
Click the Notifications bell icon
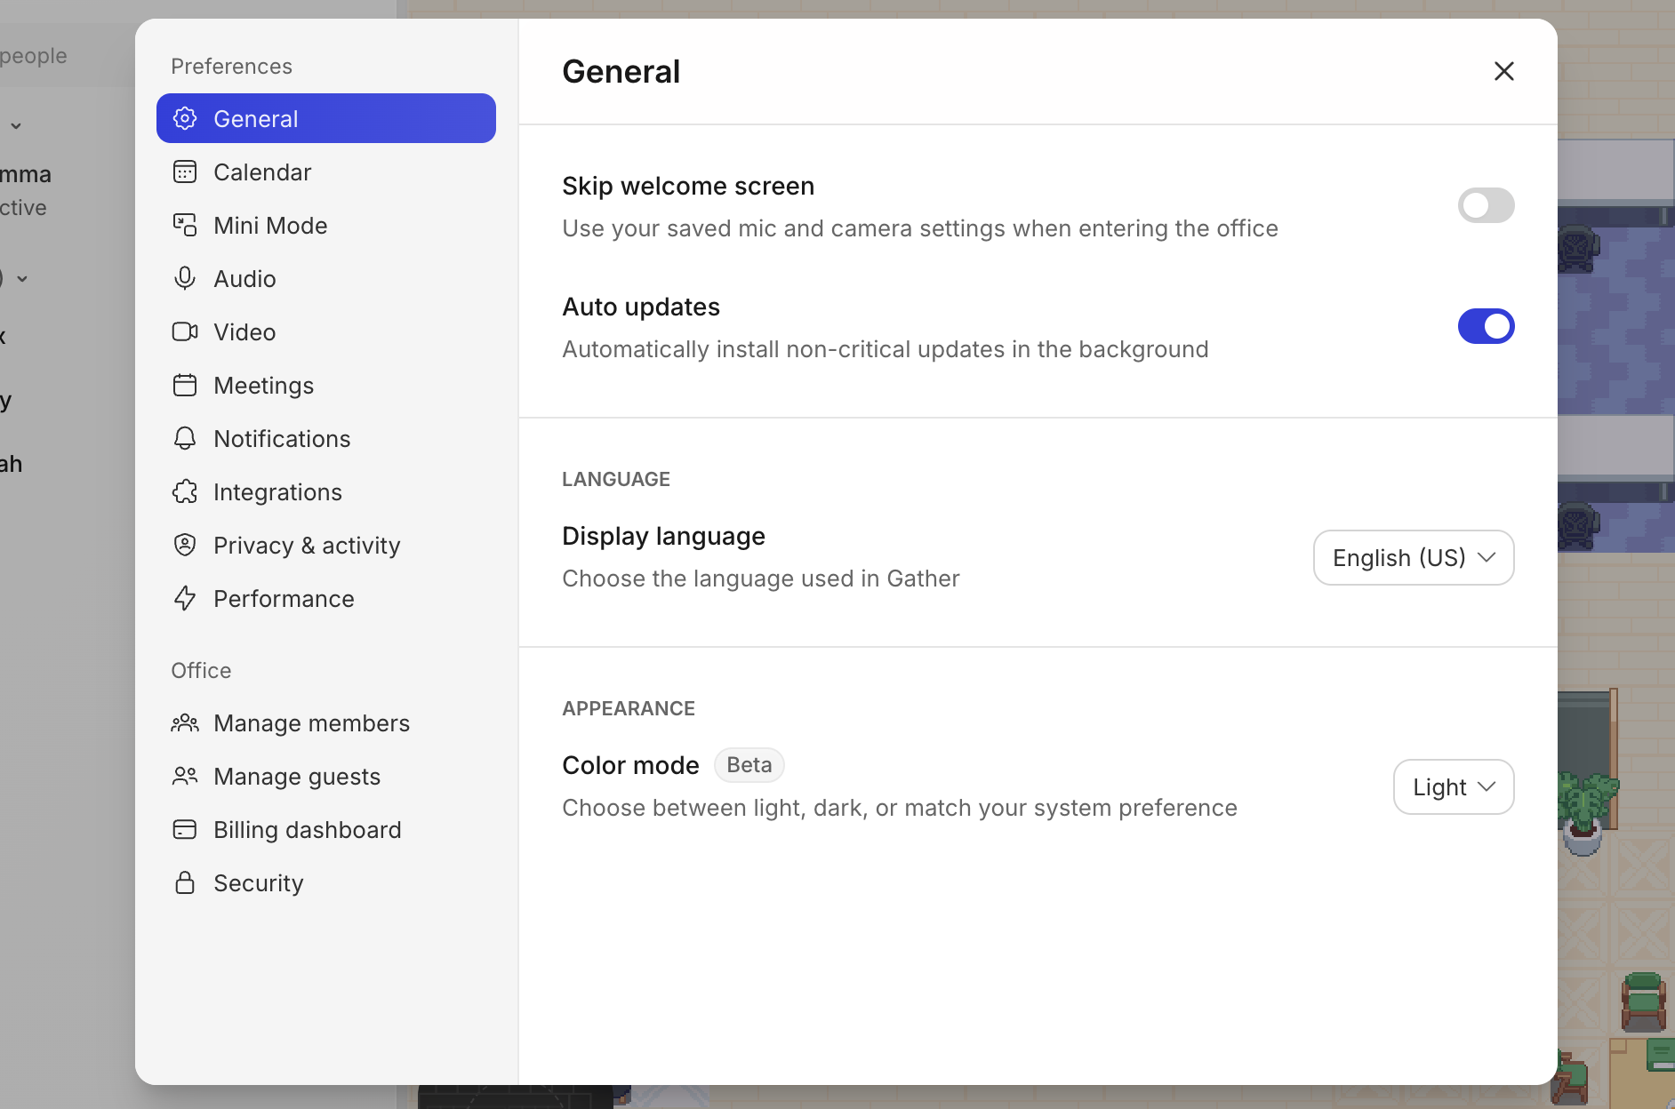tap(184, 438)
